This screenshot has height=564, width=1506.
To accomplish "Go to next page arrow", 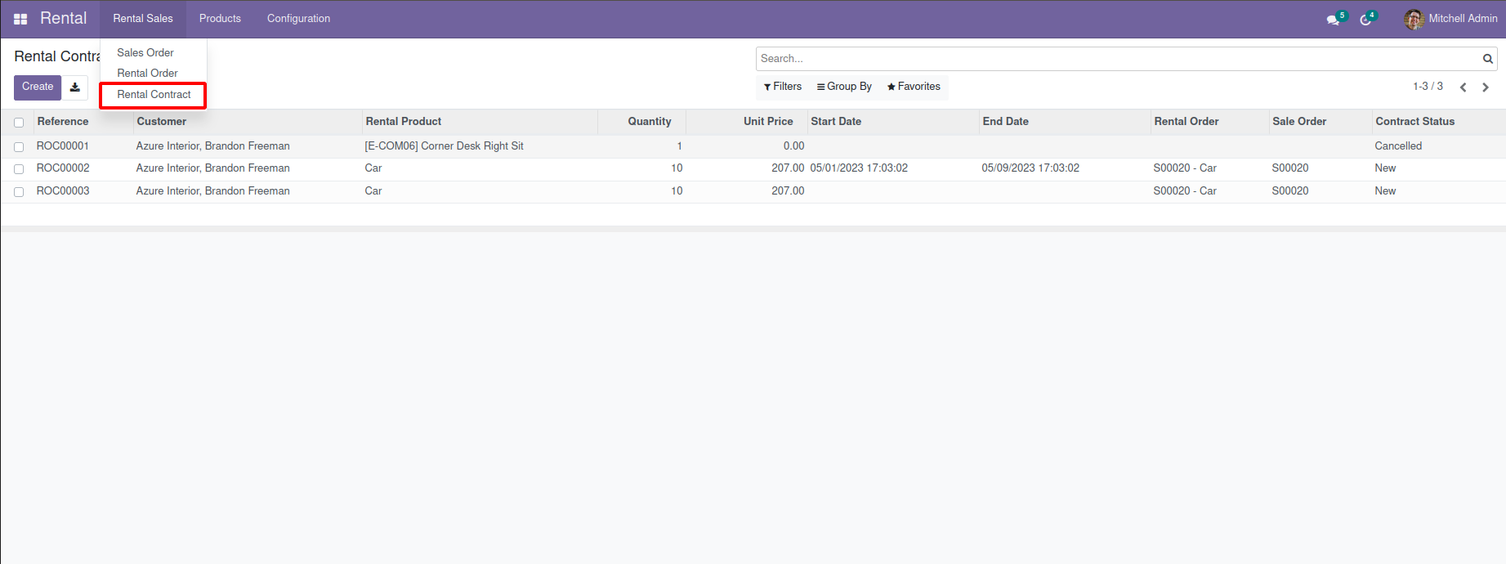I will [x=1486, y=87].
